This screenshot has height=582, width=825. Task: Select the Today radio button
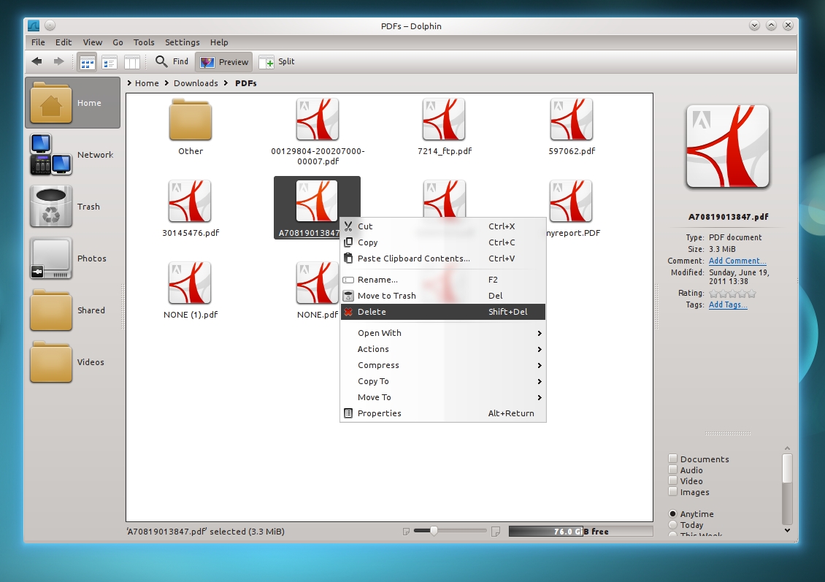click(x=672, y=524)
